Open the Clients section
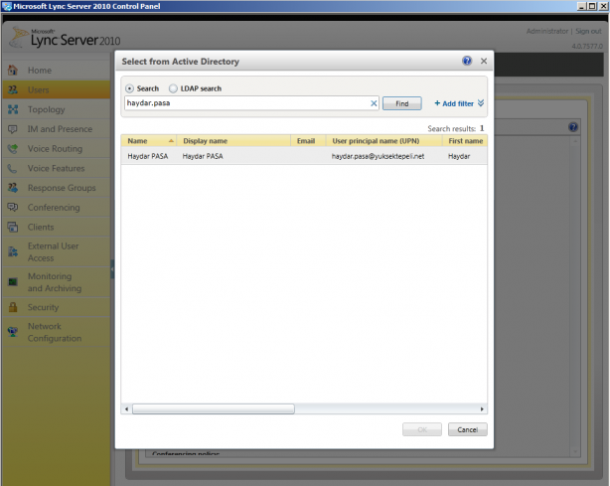 [56, 228]
